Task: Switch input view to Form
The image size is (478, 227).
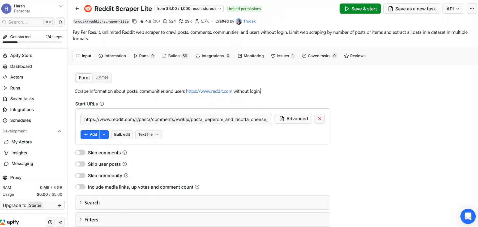Action: [x=84, y=78]
